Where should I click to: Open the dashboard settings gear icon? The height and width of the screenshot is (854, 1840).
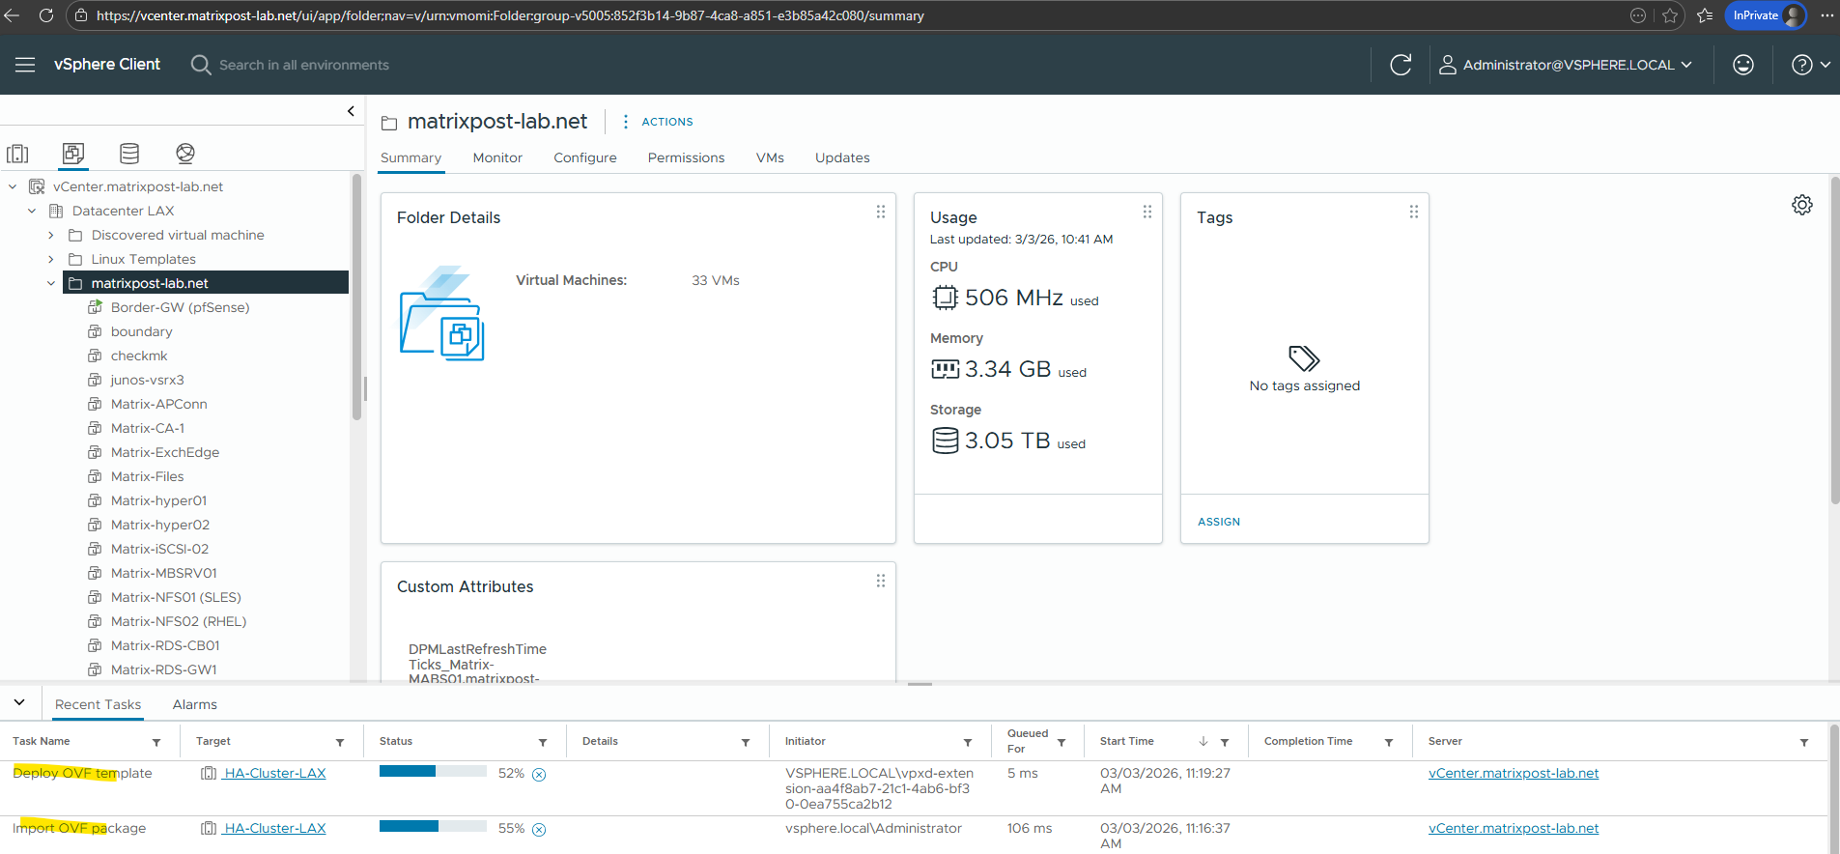coord(1801,205)
